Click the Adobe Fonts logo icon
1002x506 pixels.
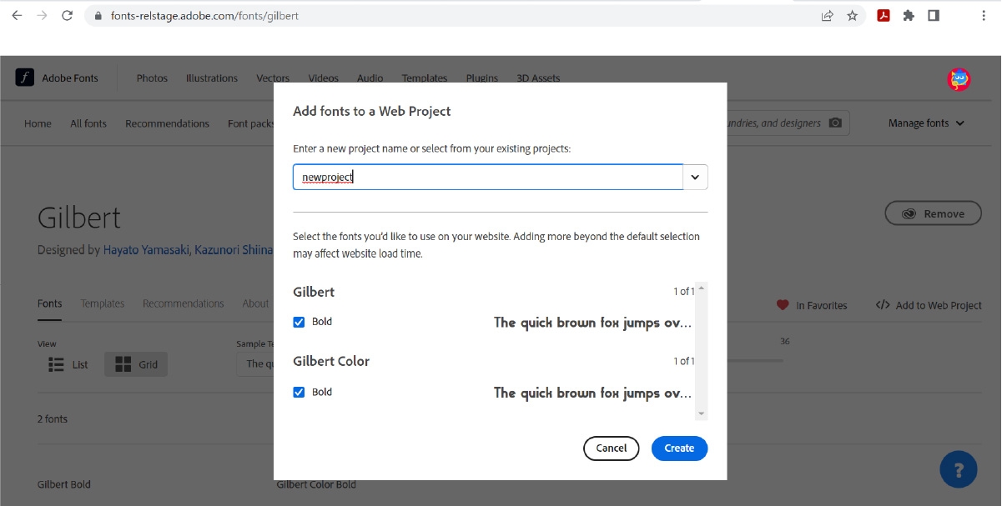(25, 78)
